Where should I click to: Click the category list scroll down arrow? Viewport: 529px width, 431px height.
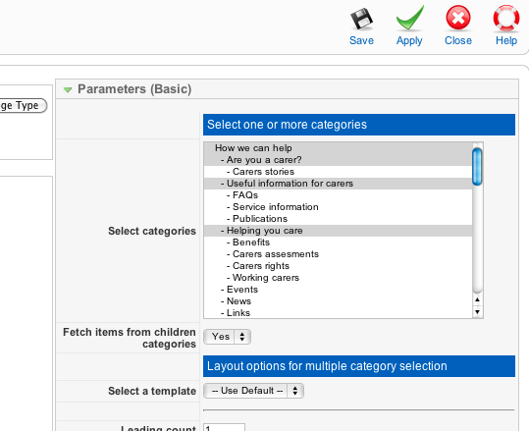pyautogui.click(x=477, y=312)
